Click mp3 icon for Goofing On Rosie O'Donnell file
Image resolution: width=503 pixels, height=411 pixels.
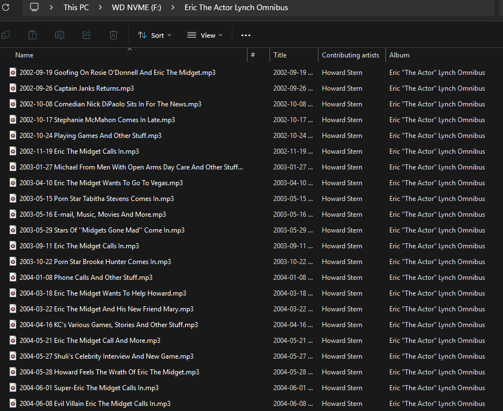click(x=13, y=72)
